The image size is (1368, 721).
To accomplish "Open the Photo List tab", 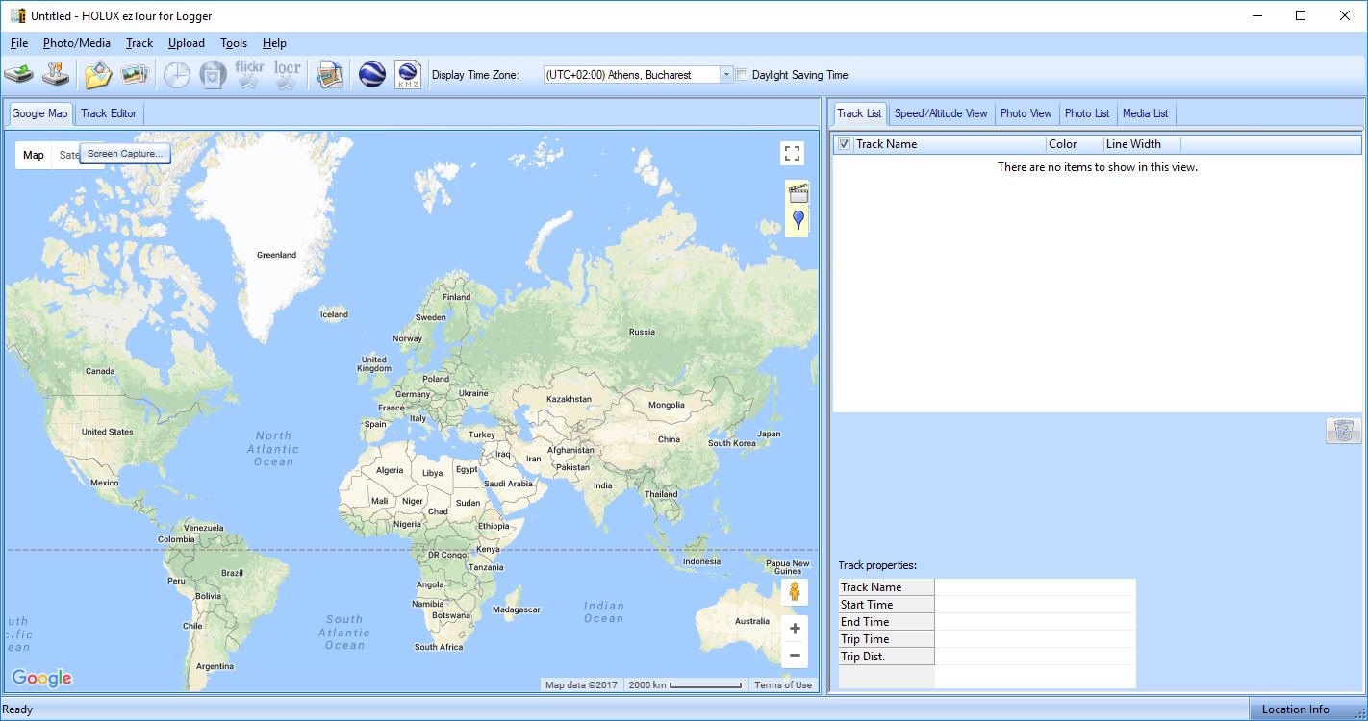I will (x=1087, y=113).
